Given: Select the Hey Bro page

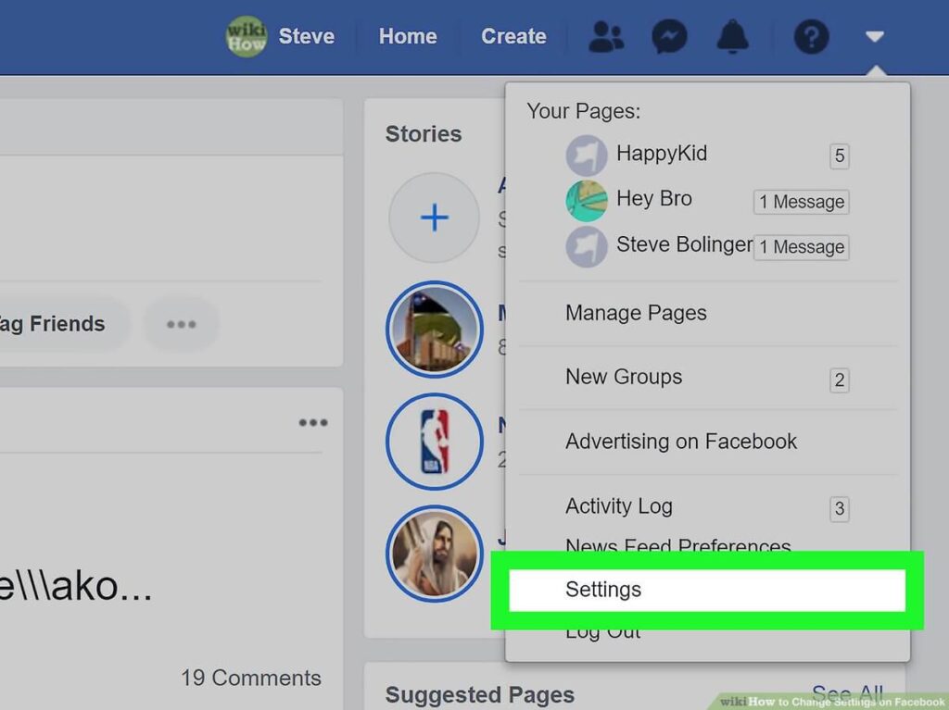Looking at the screenshot, I should point(653,199).
